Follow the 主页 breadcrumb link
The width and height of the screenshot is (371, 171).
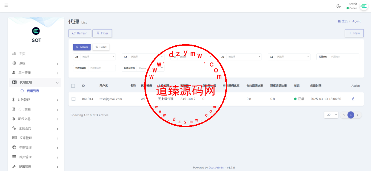tap(345, 21)
